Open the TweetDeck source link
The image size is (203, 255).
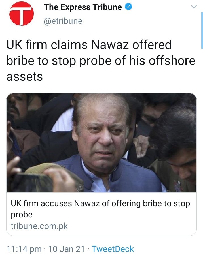pos(113,249)
